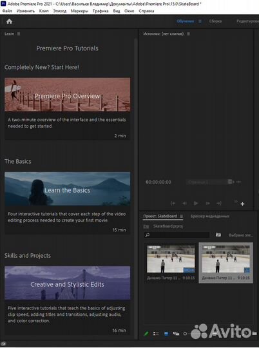Click the new search bin folder icon
The image size is (259, 348).
pyautogui.click(x=218, y=235)
